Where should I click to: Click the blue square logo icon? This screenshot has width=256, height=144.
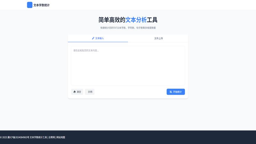click(x=30, y=5)
